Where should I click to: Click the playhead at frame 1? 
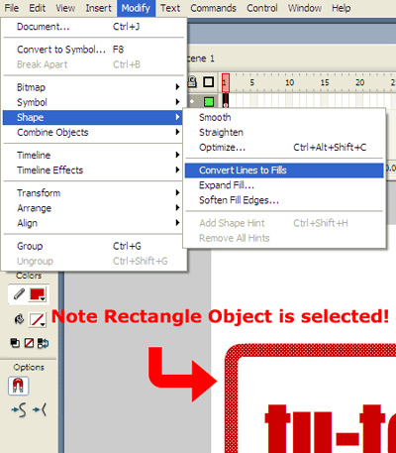226,82
